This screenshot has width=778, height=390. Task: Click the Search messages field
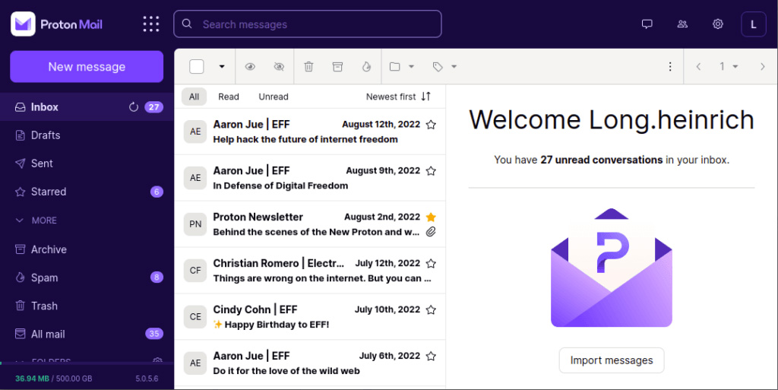point(308,24)
